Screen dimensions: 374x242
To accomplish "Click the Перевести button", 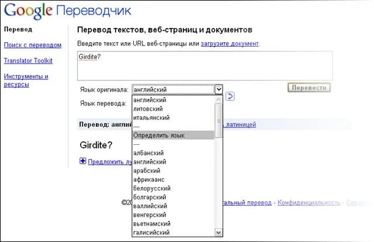I will tap(309, 88).
